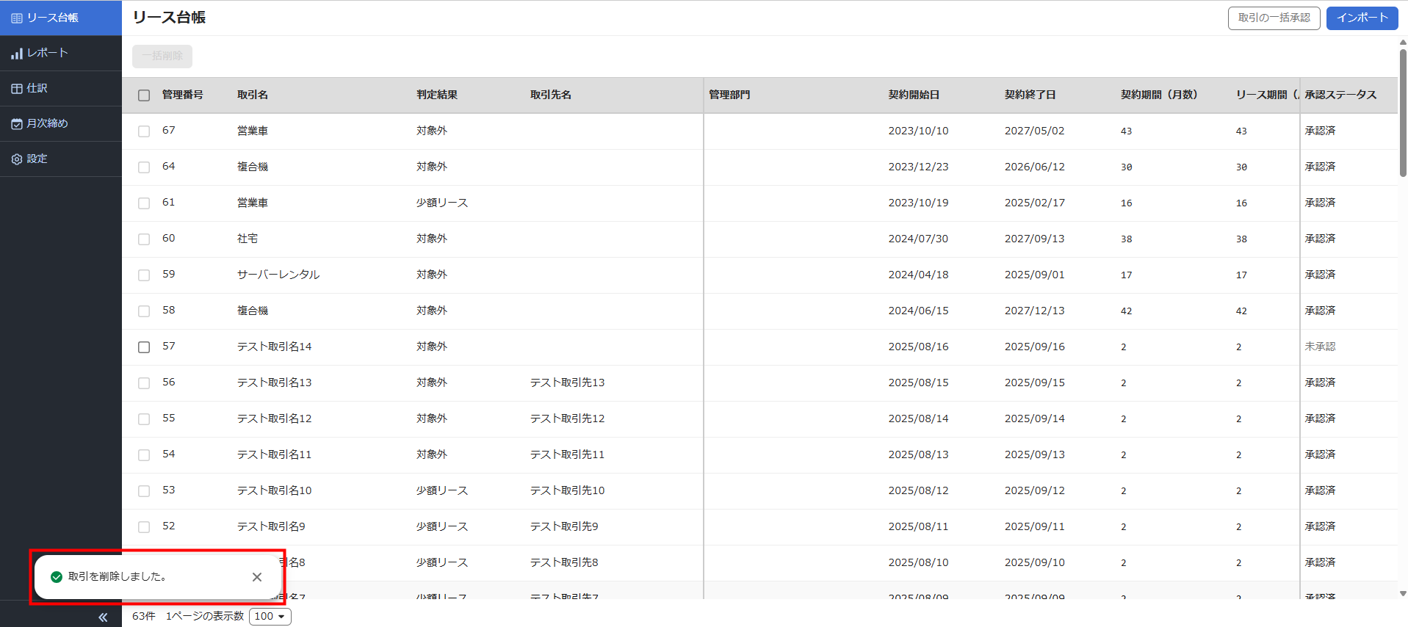Sort by 契約開始日 column header
Image resolution: width=1408 pixels, height=627 pixels.
(x=914, y=95)
